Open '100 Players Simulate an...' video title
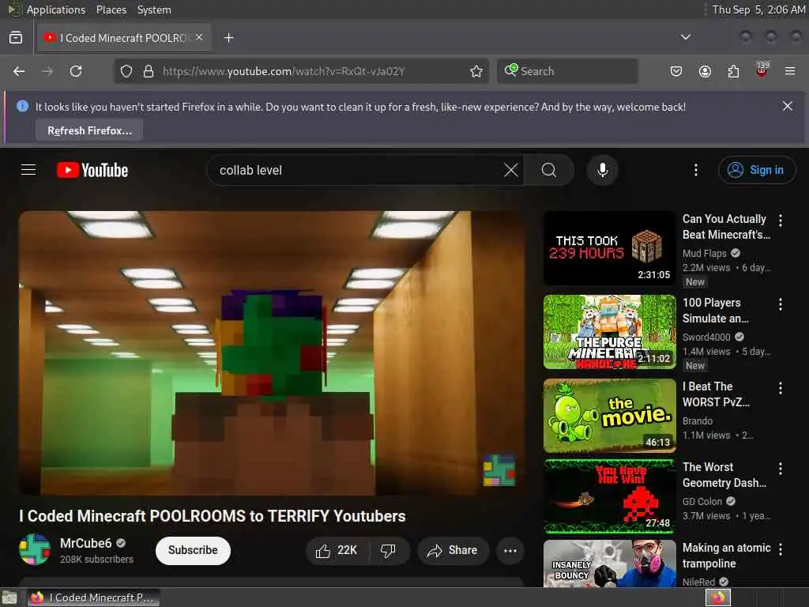 click(715, 310)
